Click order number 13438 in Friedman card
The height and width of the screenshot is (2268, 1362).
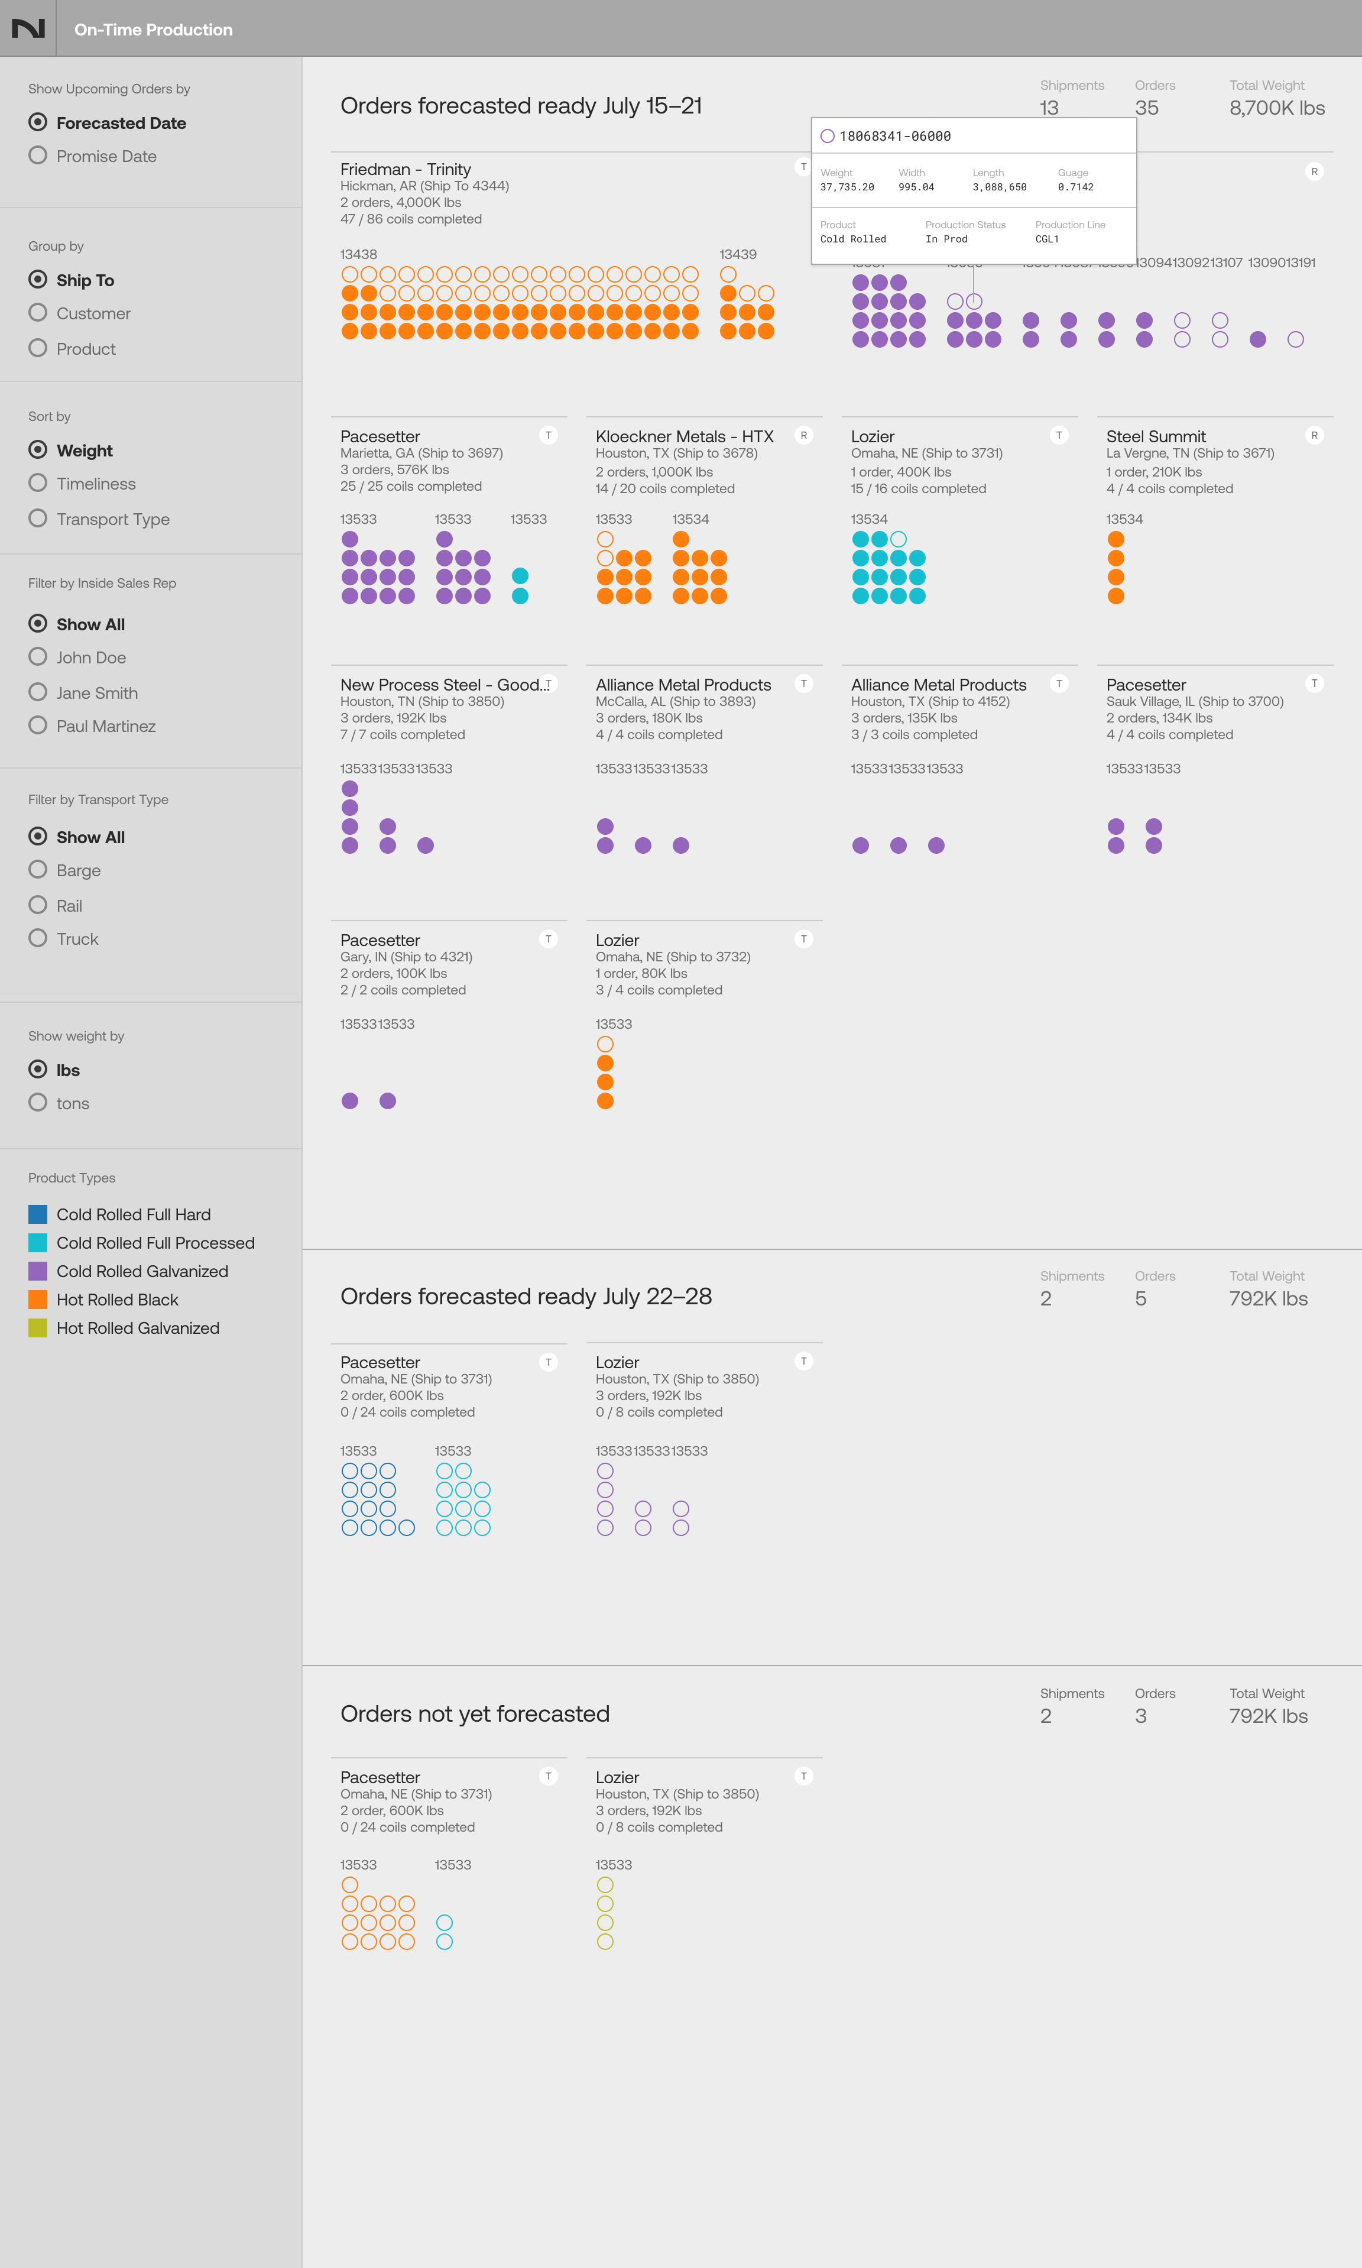[359, 254]
